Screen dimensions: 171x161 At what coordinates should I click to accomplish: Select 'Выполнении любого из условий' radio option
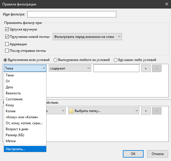pyautogui.click(x=56, y=60)
